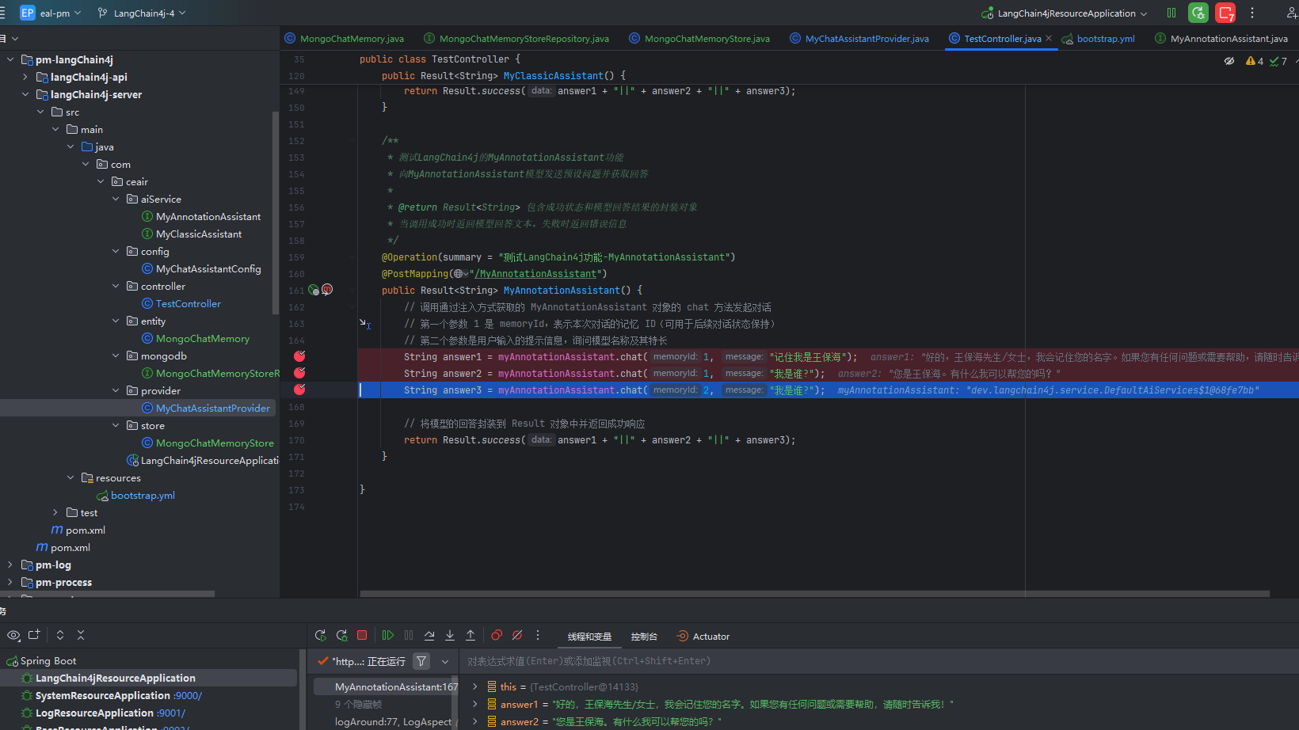Close the TestController.java tab

[x=1049, y=38]
